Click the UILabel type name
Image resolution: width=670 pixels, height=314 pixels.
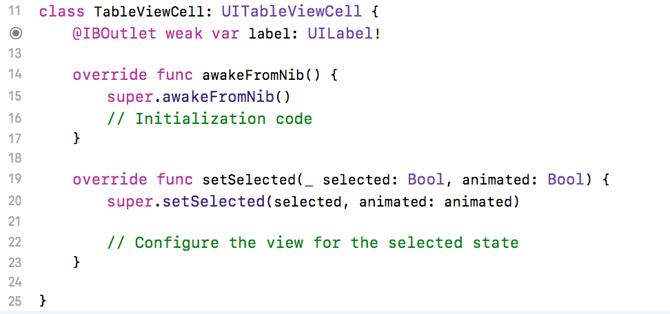pyautogui.click(x=340, y=33)
